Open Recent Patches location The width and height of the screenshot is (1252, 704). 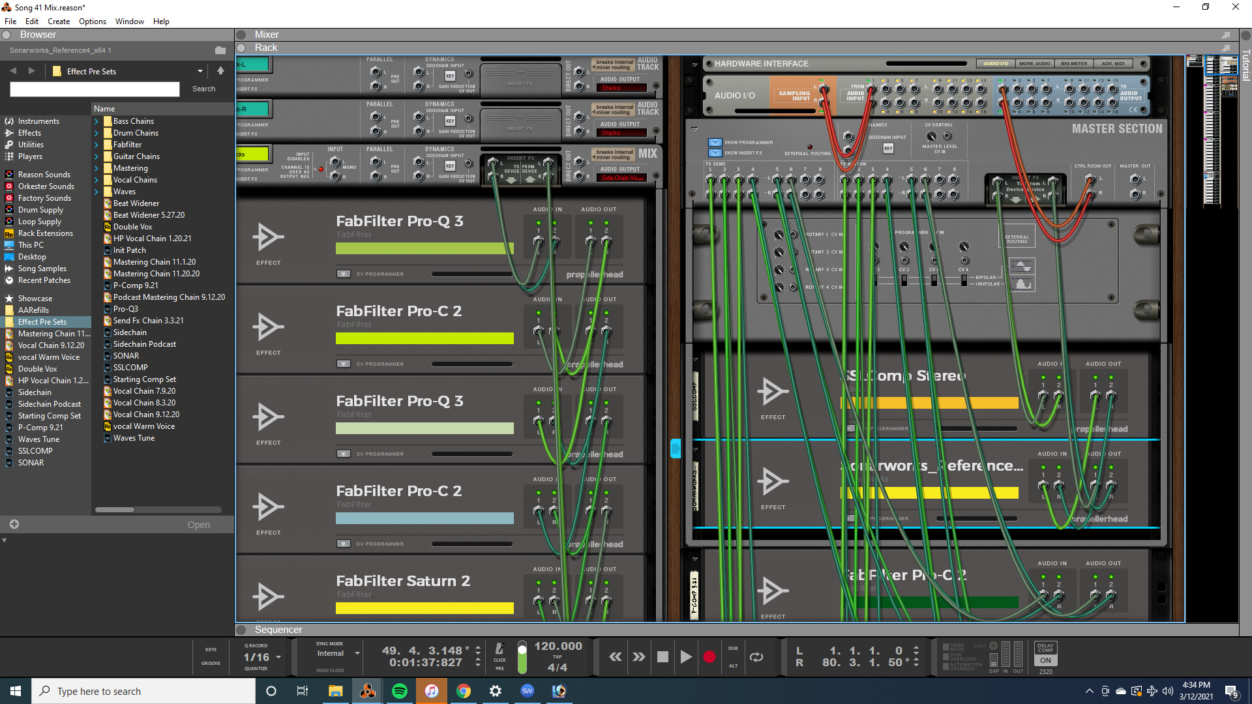click(44, 280)
